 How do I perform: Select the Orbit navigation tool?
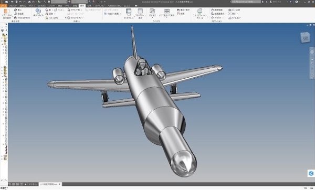(x=217, y=18)
